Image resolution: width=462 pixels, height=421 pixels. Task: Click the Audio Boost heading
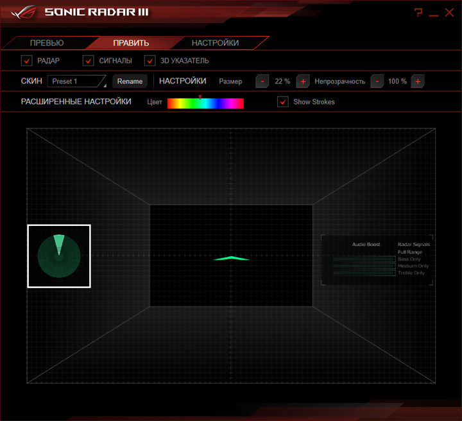[x=366, y=245]
